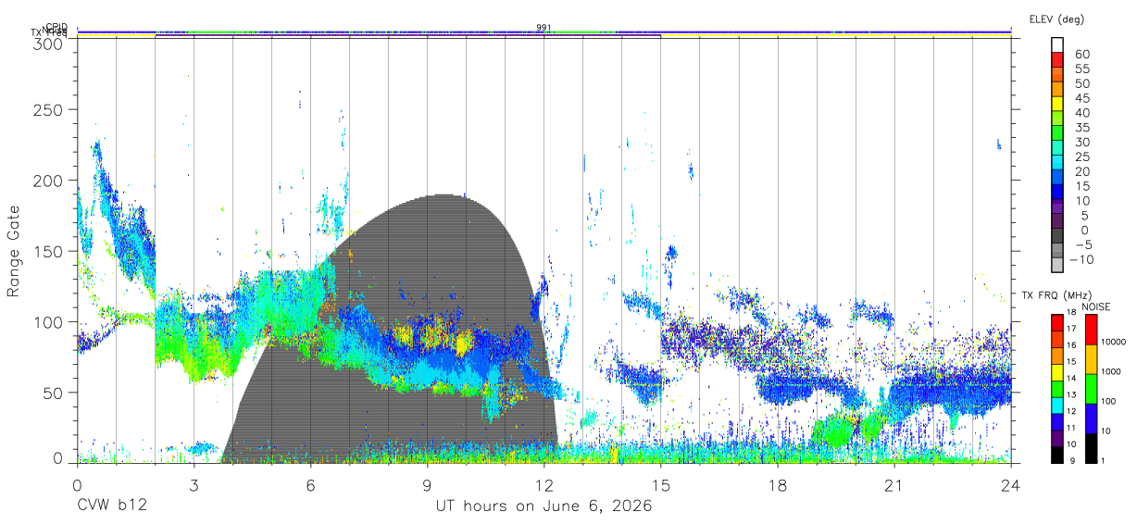
Task: Click the x-axis tick label '21'
Action: point(894,484)
